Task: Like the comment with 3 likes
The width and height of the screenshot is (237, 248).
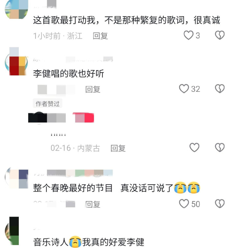Action: [x=188, y=35]
